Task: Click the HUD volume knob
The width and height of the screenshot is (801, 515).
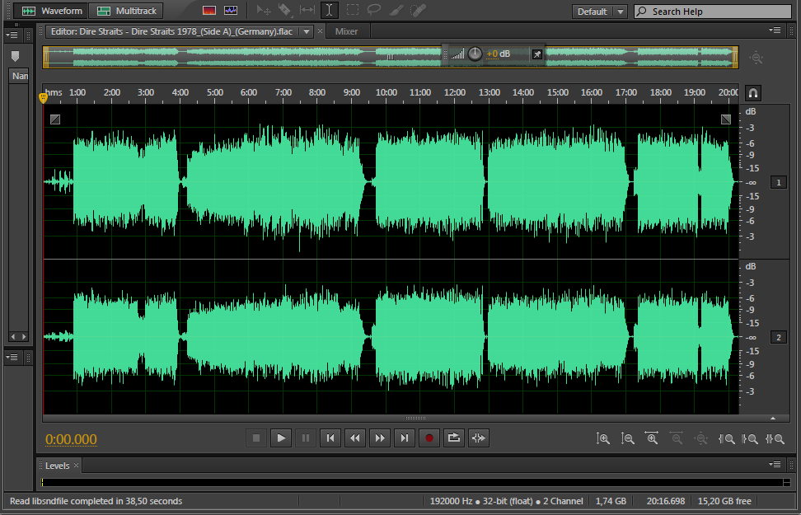Action: 475,54
